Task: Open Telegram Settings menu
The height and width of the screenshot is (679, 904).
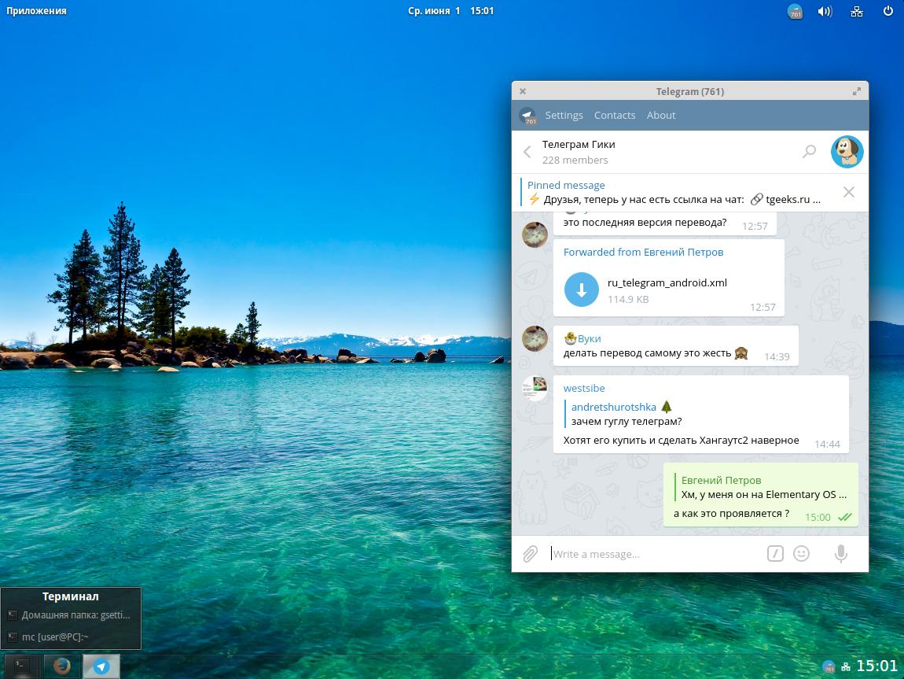Action: [x=564, y=116]
